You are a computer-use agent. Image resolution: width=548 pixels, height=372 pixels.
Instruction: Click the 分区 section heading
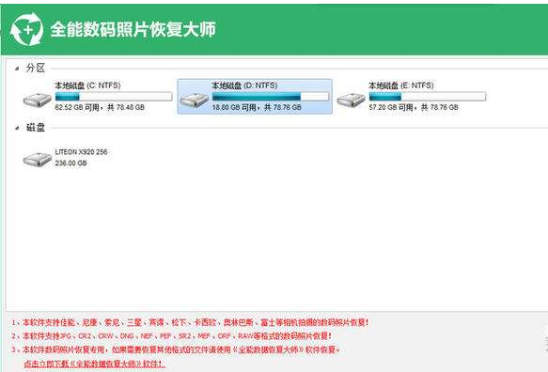click(36, 69)
